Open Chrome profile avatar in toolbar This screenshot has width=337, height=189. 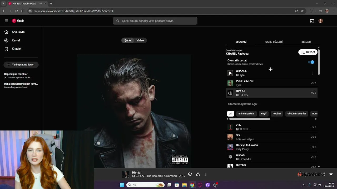pos(327,11)
